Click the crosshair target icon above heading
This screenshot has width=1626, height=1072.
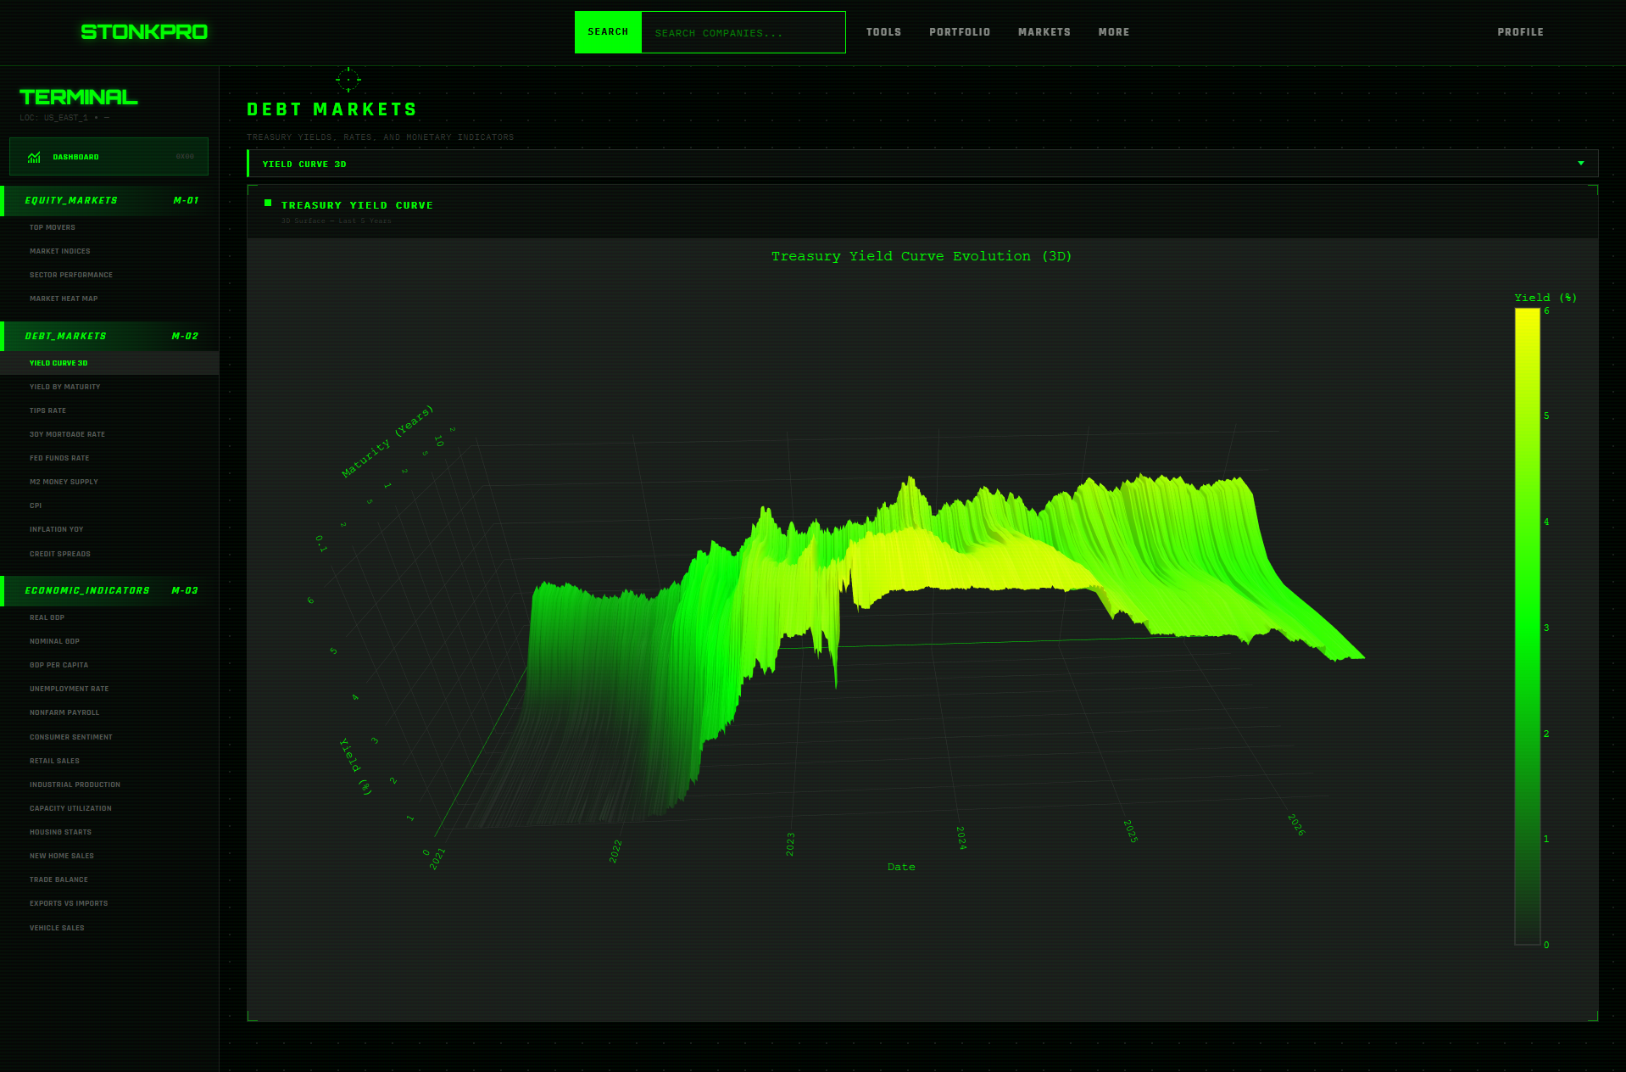click(348, 80)
